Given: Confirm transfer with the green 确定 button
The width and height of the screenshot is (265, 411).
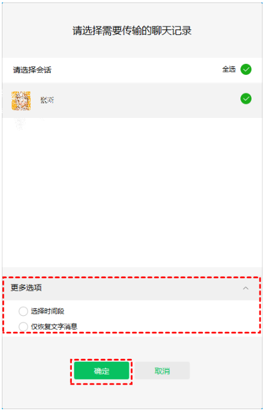Looking at the screenshot, I should 101,370.
